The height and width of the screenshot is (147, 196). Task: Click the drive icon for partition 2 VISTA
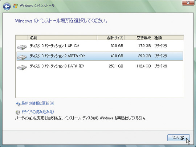coord(22,57)
